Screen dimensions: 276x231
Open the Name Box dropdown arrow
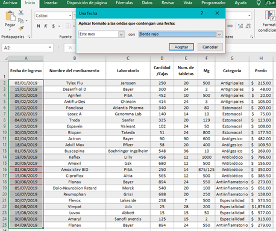pyautogui.click(x=50, y=48)
